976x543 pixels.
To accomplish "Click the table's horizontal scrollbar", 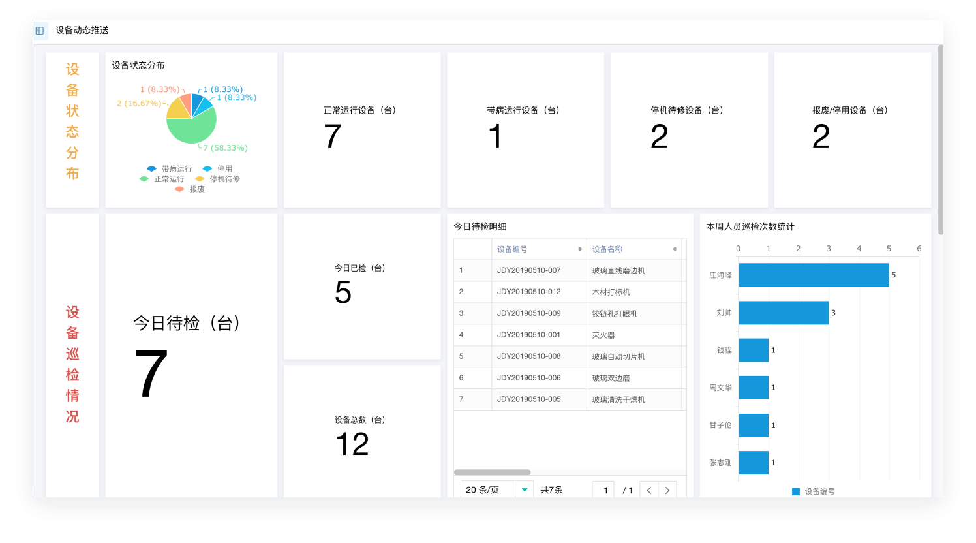I will (493, 472).
